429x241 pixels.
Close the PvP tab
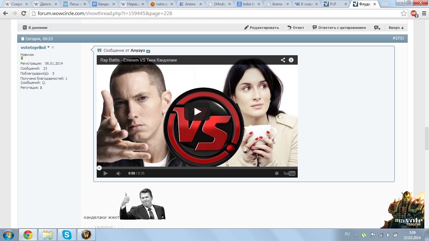coord(345,4)
